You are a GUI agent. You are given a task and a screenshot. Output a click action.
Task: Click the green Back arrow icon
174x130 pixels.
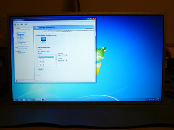(x=15, y=25)
